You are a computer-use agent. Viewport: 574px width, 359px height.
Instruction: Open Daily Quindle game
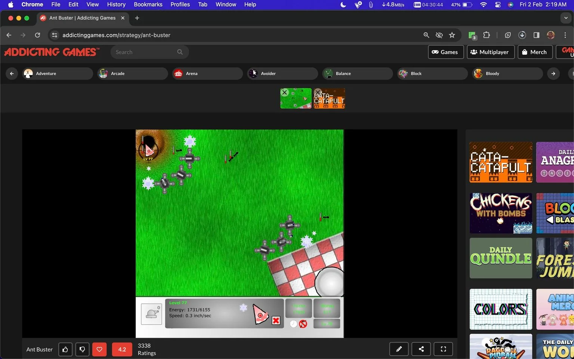point(501,258)
